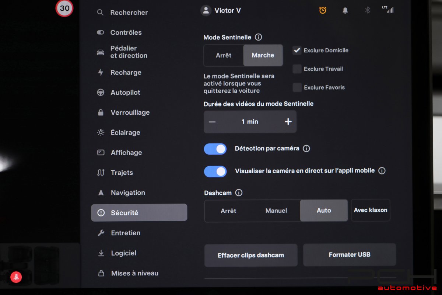442x295 pixels.
Task: Tap the orange alarm clock icon
Action: point(323,10)
